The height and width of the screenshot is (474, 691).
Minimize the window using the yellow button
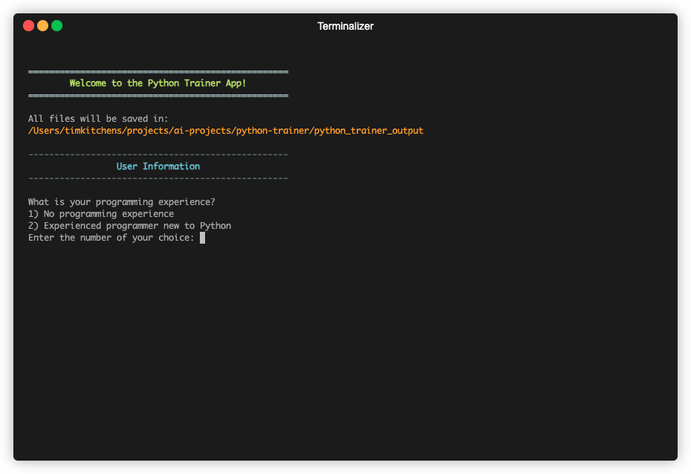[x=43, y=26]
